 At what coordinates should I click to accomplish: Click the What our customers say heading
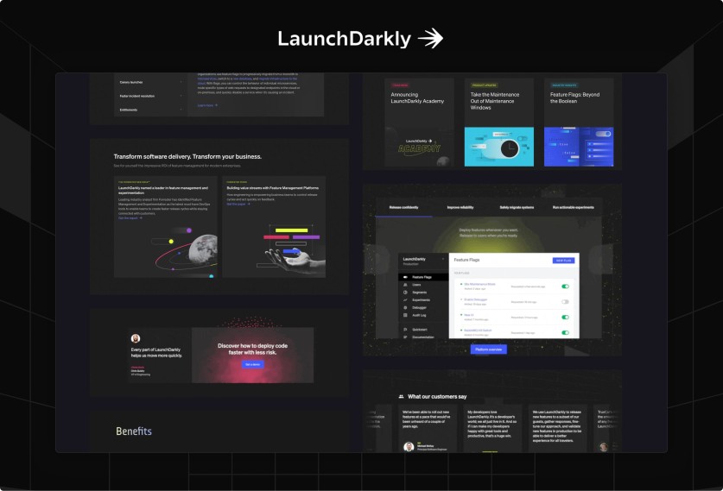[x=437, y=397]
